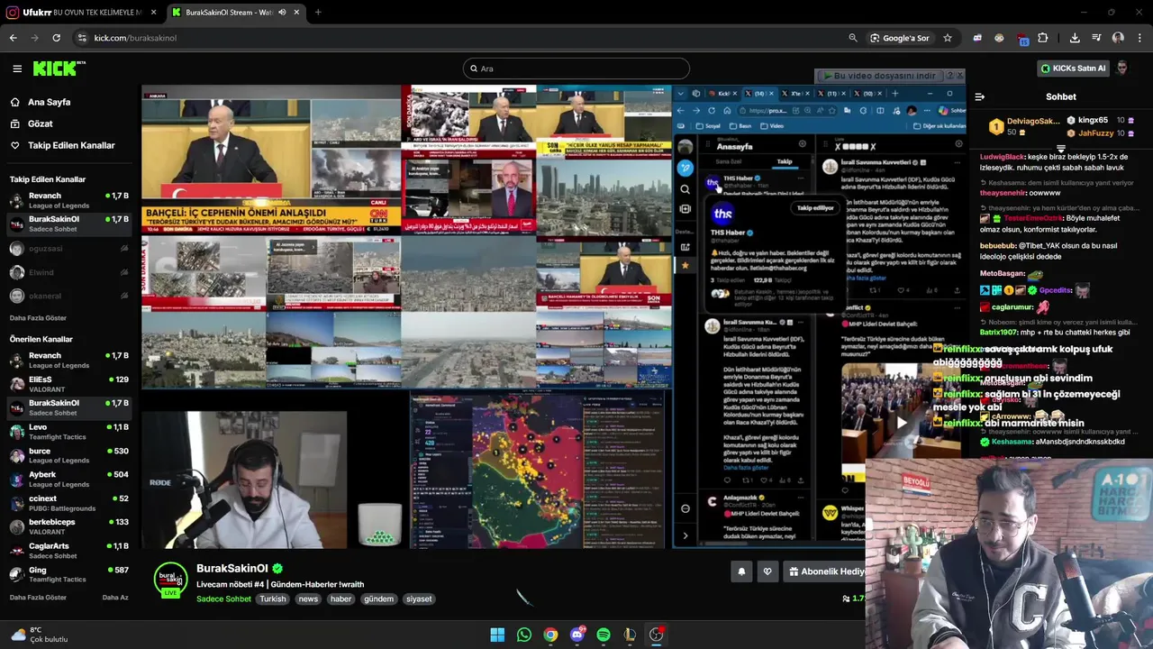This screenshot has height=649, width=1153.
Task: Toggle follow heart button
Action: click(x=767, y=571)
